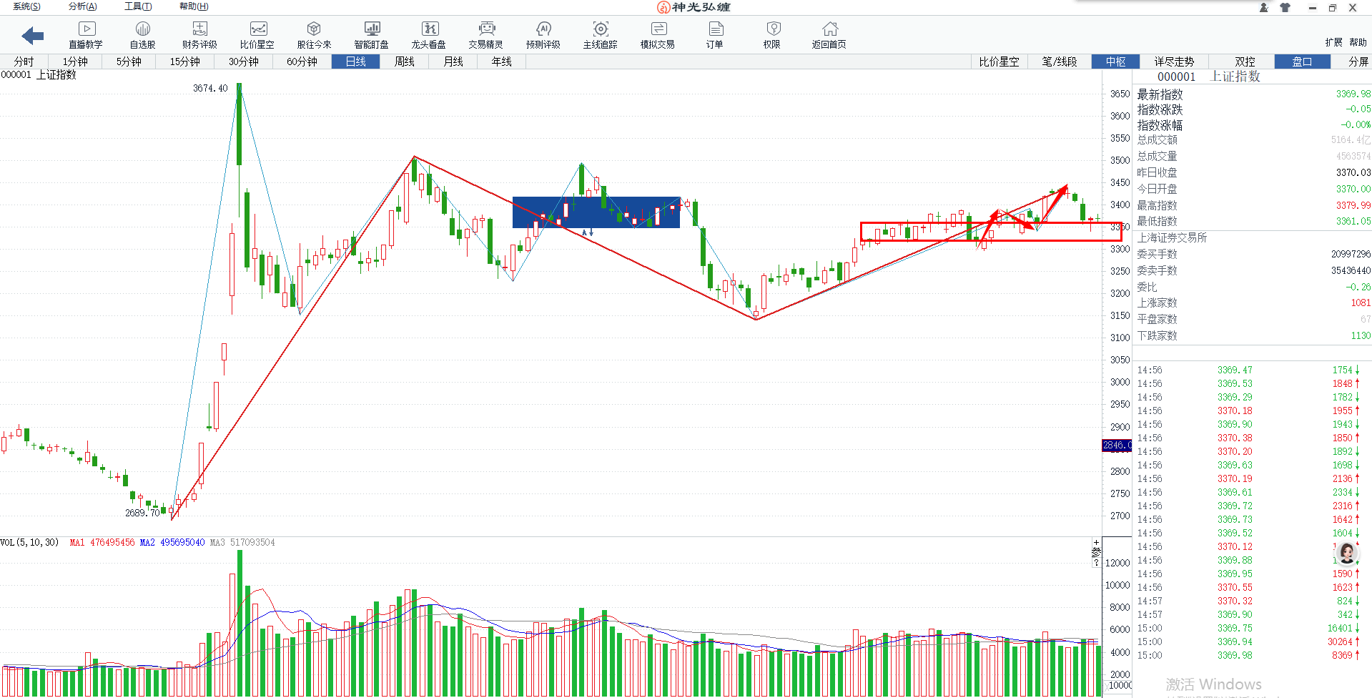Open 财务评级 financial rating
The height and width of the screenshot is (698, 1372).
click(x=199, y=34)
